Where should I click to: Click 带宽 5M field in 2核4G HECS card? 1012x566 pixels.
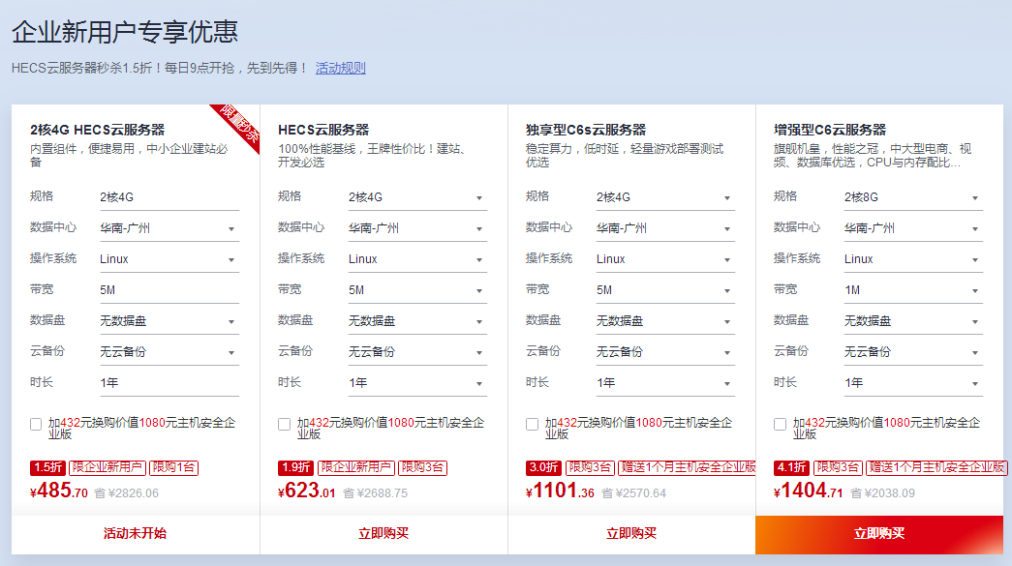169,290
